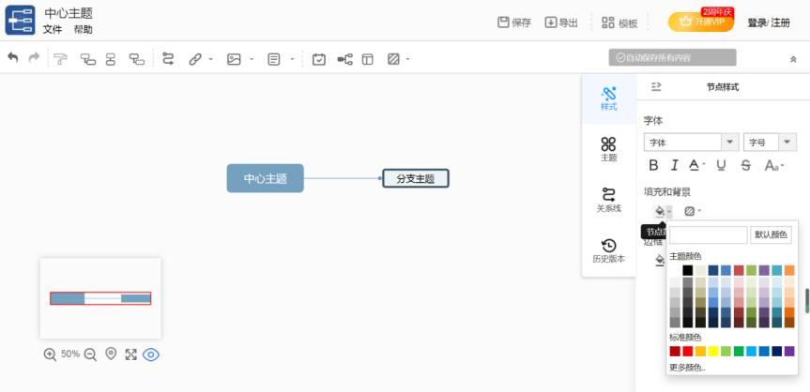Expand the node fill color dropdown arrow
The image size is (810, 392).
coord(669,211)
